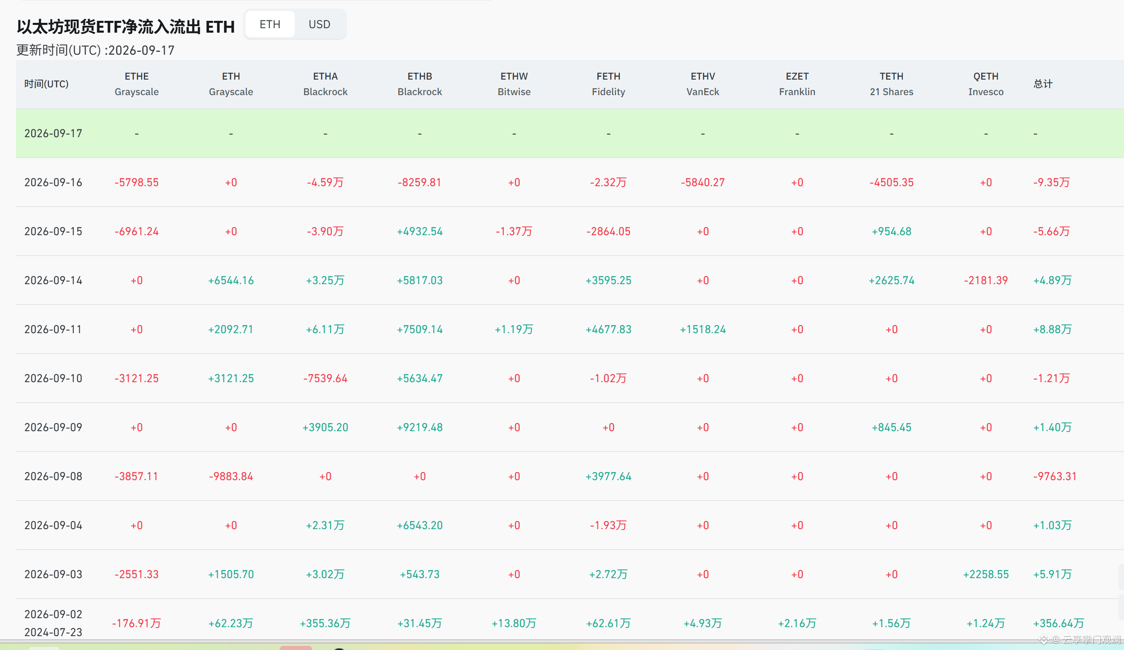Click the +6.11万 ETHA value
This screenshot has height=650, width=1124.
[325, 329]
